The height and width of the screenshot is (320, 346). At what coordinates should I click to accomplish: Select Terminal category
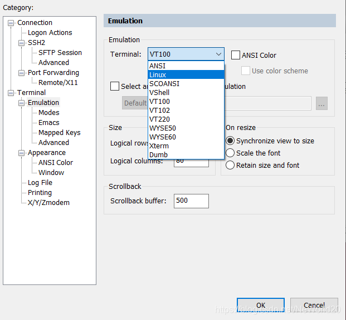32,93
